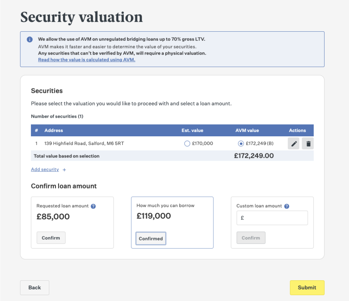The width and height of the screenshot is (349, 301).
Task: Delete the security using the trash icon
Action: 308,144
